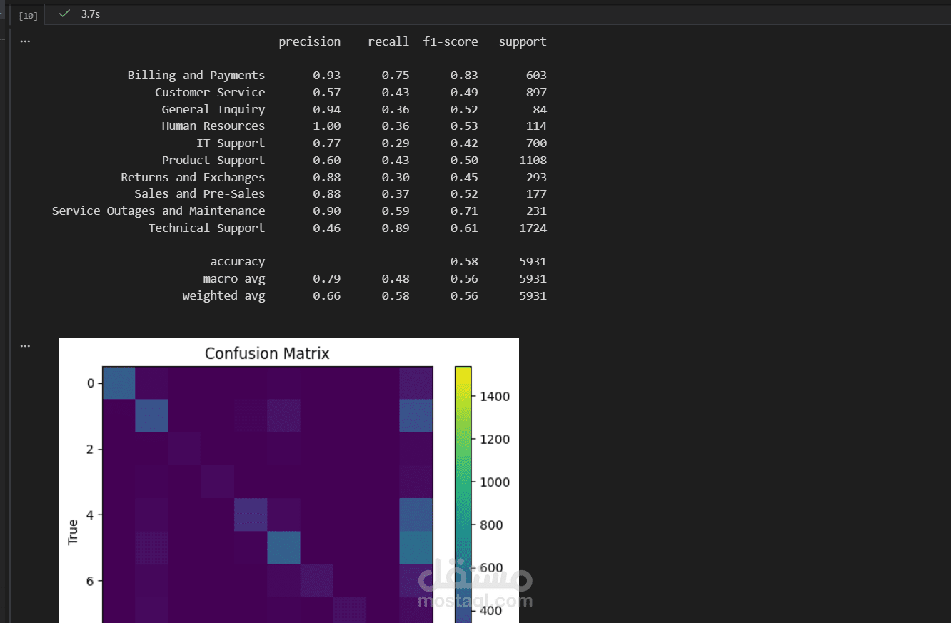
Task: Select the "Product Support" row label
Action: point(213,161)
